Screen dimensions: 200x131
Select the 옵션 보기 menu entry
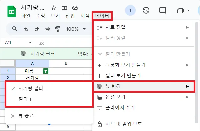144,97
